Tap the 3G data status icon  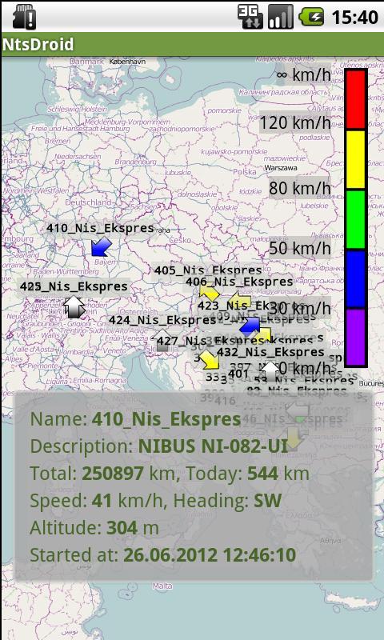pos(250,17)
